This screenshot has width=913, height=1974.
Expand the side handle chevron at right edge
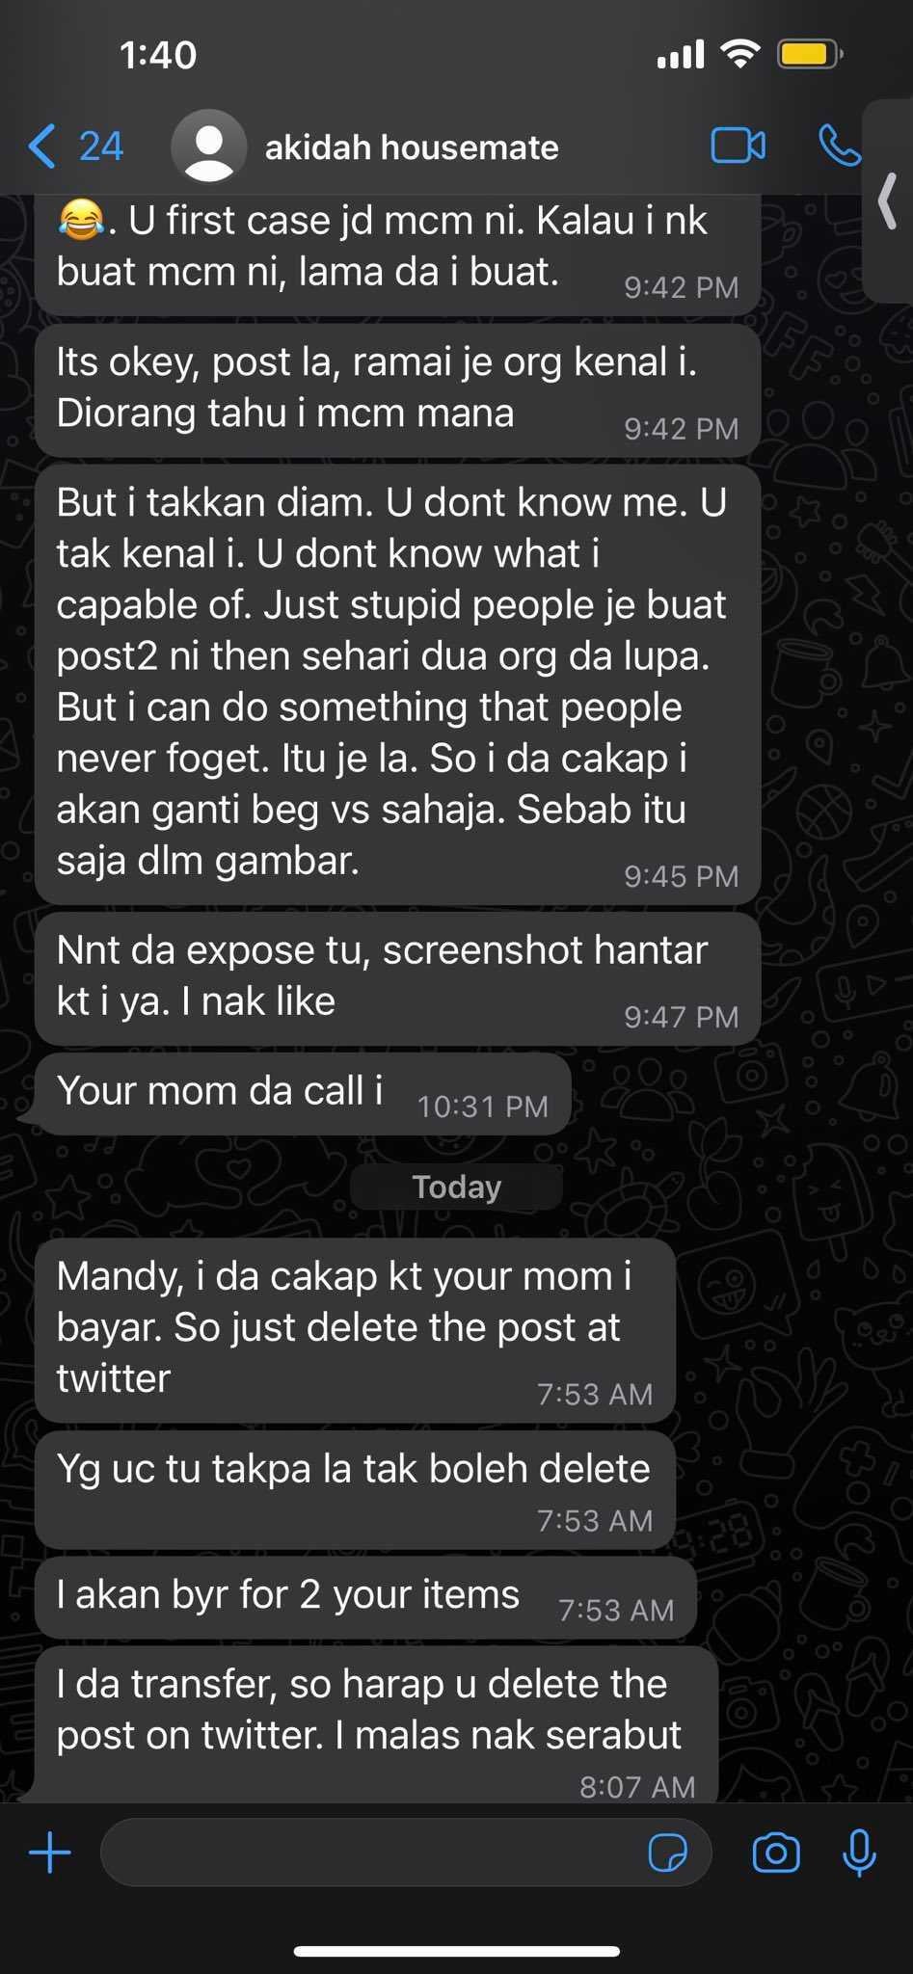click(888, 201)
